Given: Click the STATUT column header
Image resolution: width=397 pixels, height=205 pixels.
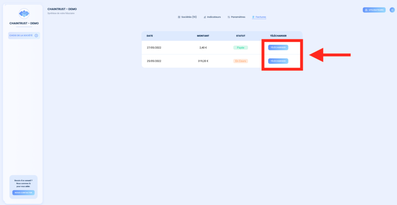Looking at the screenshot, I should click(x=240, y=36).
